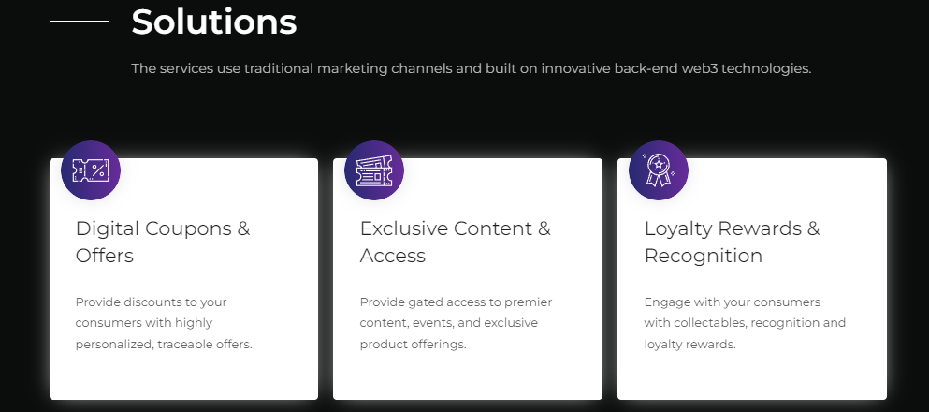
Task: Click the word "Recognition" in the third card title
Action: click(704, 256)
